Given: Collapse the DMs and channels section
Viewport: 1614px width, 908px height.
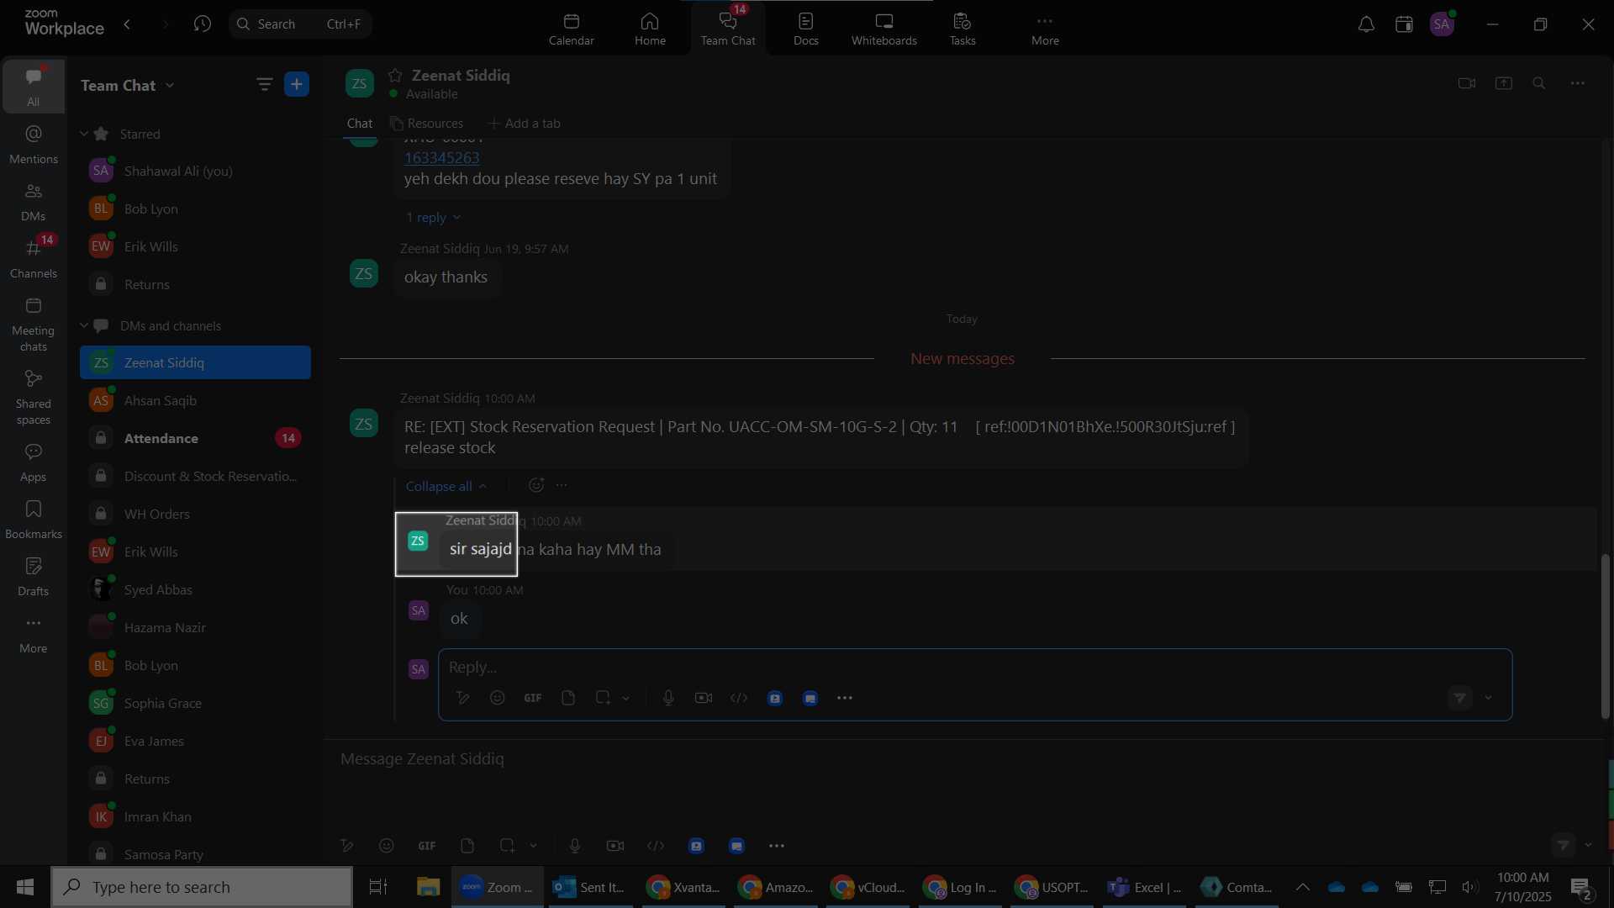Looking at the screenshot, I should tap(84, 325).
